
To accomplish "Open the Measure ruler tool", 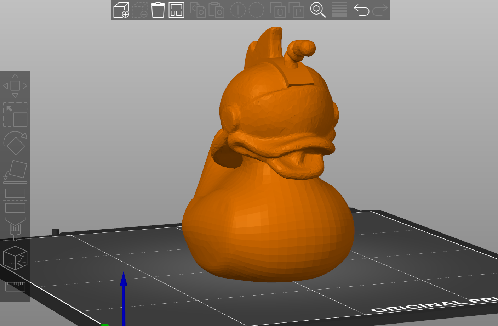I will (15, 286).
